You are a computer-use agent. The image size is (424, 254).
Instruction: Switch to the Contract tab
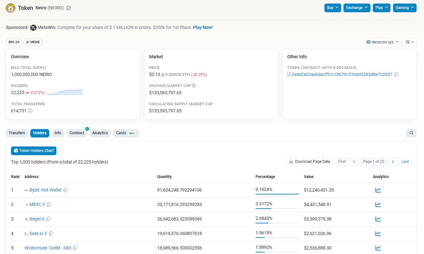(x=77, y=133)
